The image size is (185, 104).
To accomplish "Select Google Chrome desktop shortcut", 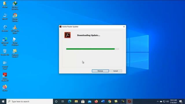I will (x=15, y=17).
